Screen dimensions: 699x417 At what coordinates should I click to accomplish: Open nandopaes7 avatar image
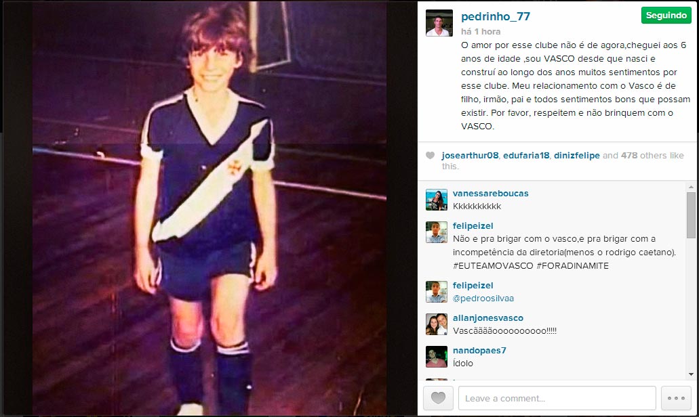(437, 357)
